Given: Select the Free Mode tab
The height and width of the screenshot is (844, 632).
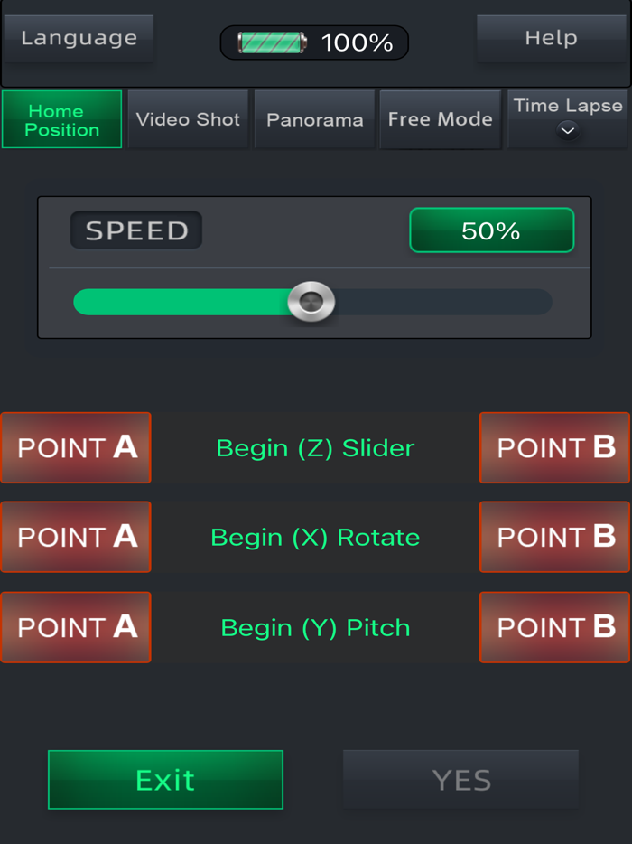Looking at the screenshot, I should point(440,118).
